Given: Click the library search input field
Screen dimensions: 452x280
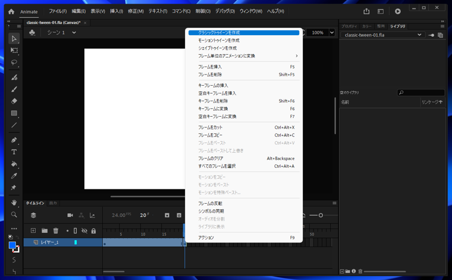Looking at the screenshot, I should 423,92.
